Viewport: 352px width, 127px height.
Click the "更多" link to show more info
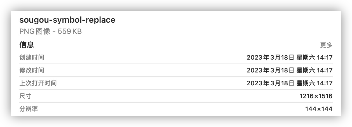click(326, 45)
